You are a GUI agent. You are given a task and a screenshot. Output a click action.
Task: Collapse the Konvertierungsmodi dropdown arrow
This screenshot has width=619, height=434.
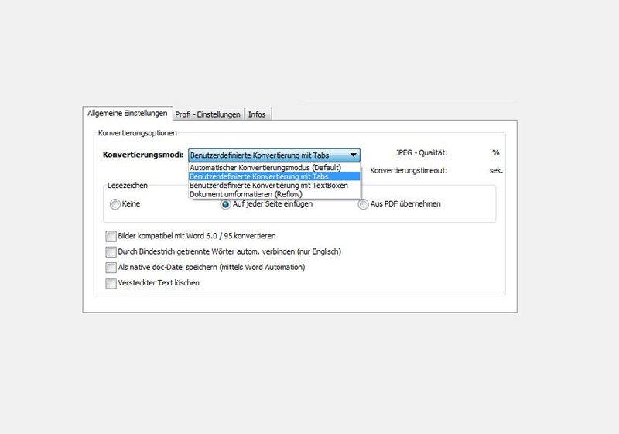coord(354,155)
